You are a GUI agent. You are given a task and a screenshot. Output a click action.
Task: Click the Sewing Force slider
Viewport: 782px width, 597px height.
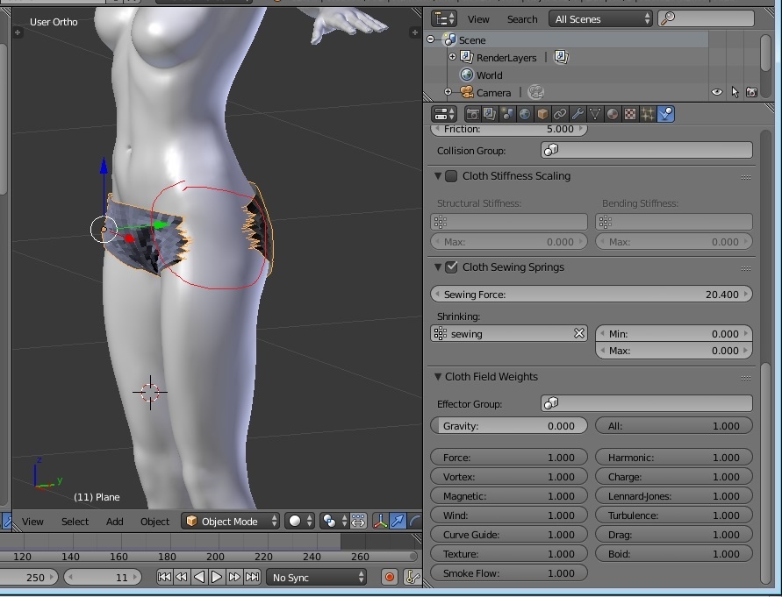592,295
